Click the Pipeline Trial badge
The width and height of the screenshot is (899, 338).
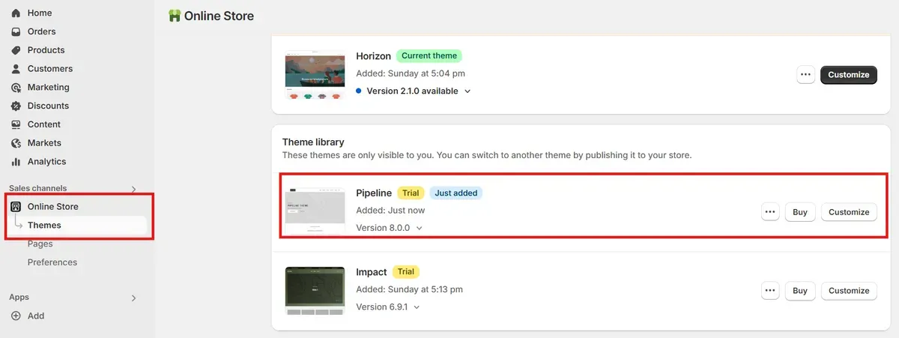point(411,193)
